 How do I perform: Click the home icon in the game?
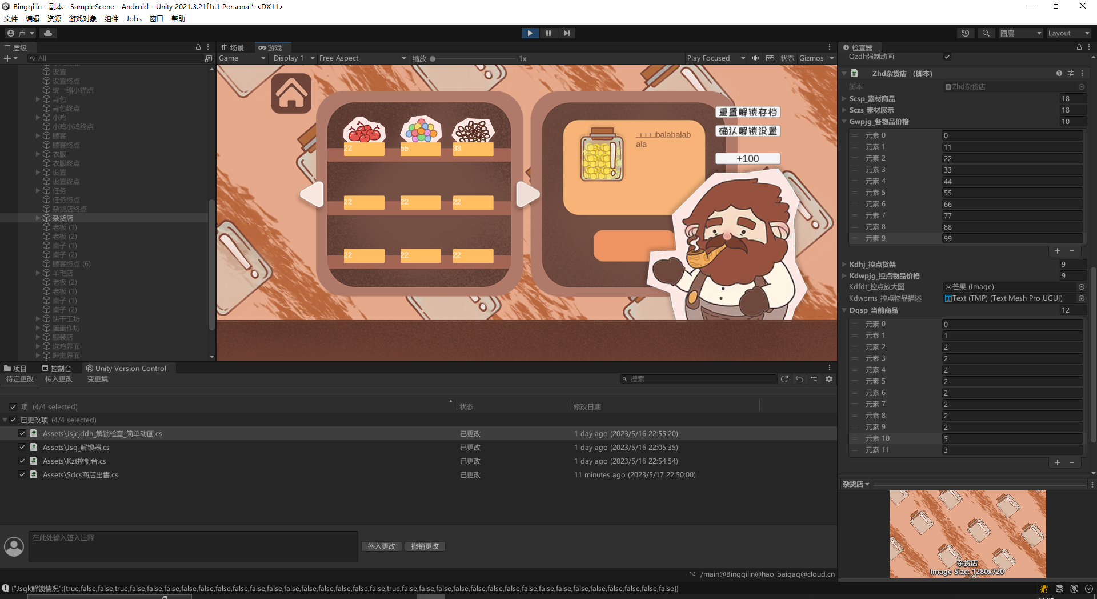pos(291,93)
